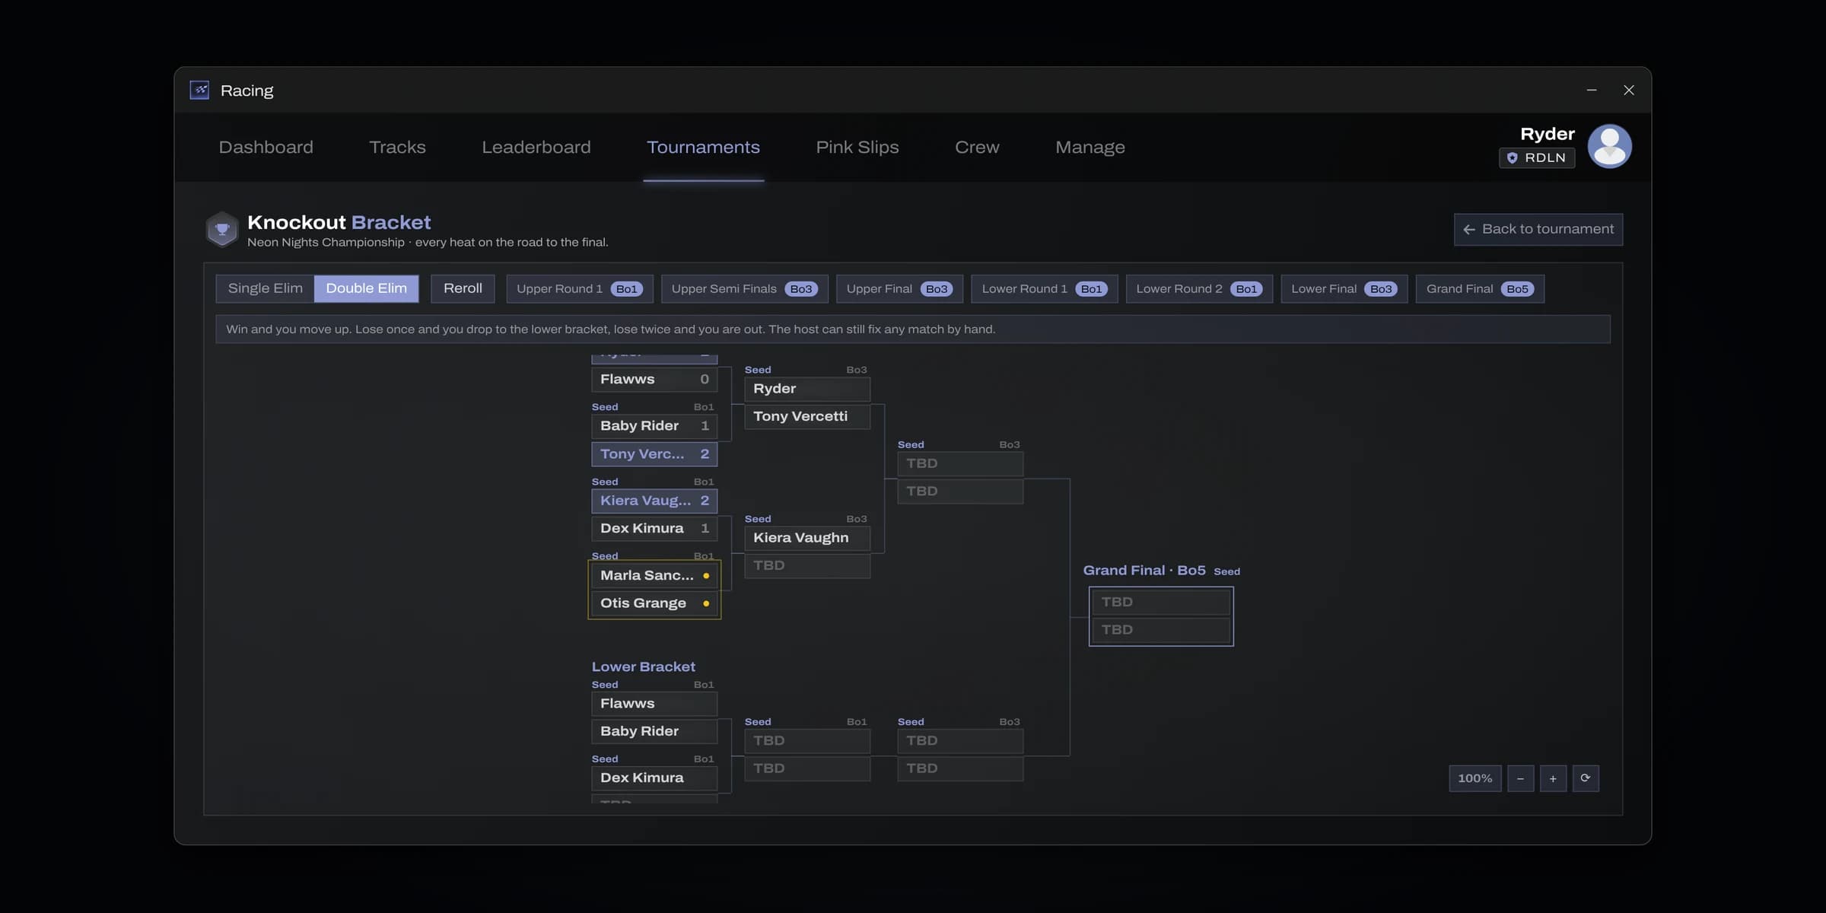Select the Double Elim format

pos(366,288)
